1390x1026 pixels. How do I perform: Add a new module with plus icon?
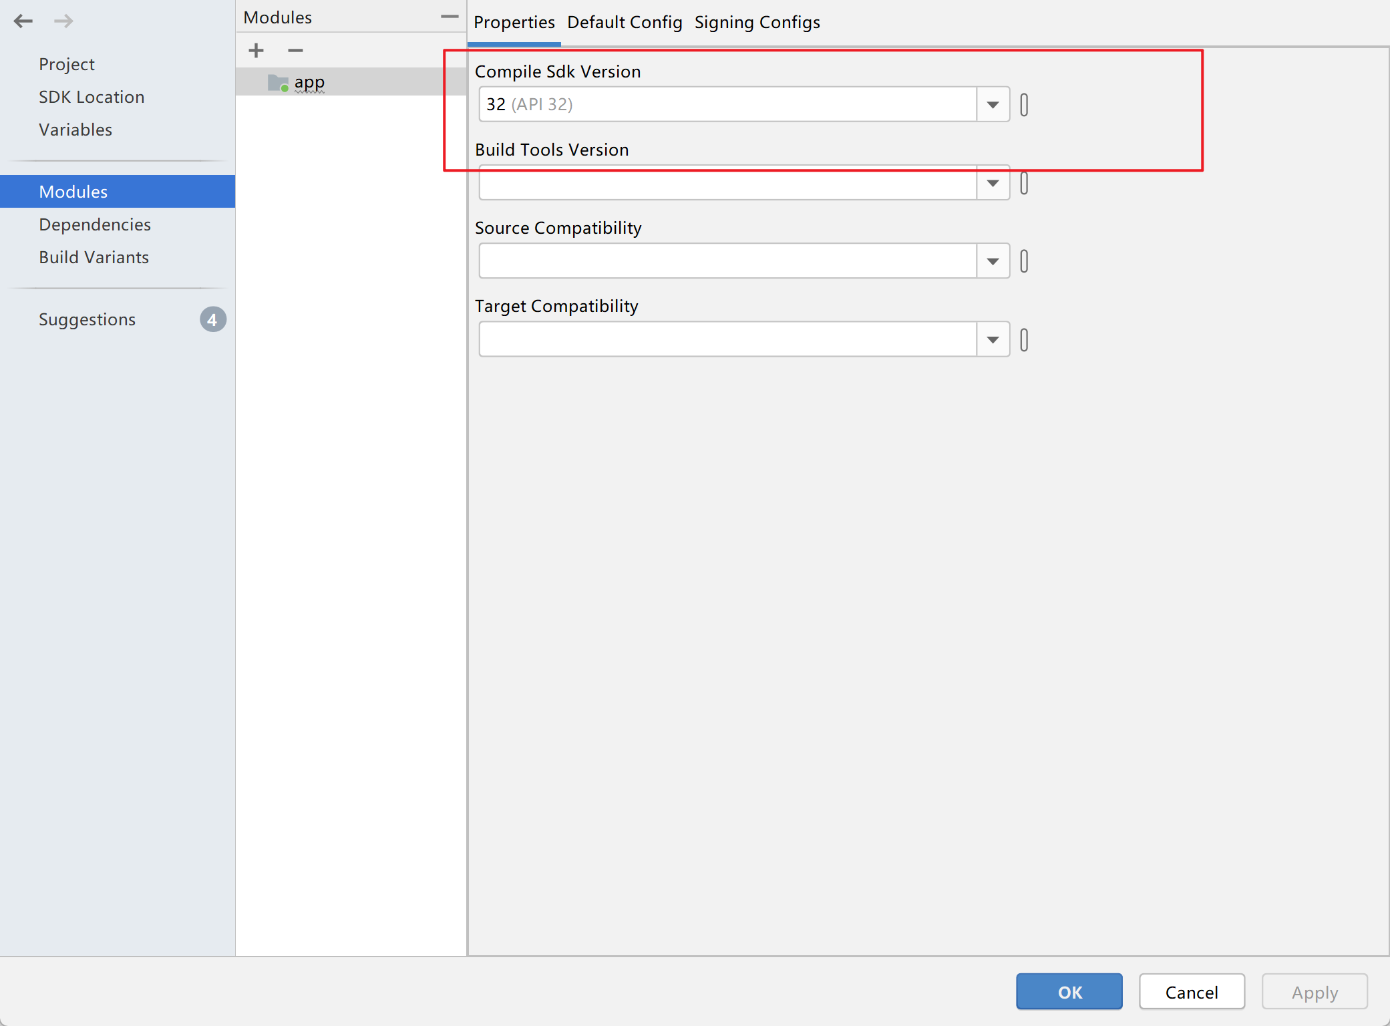point(256,51)
